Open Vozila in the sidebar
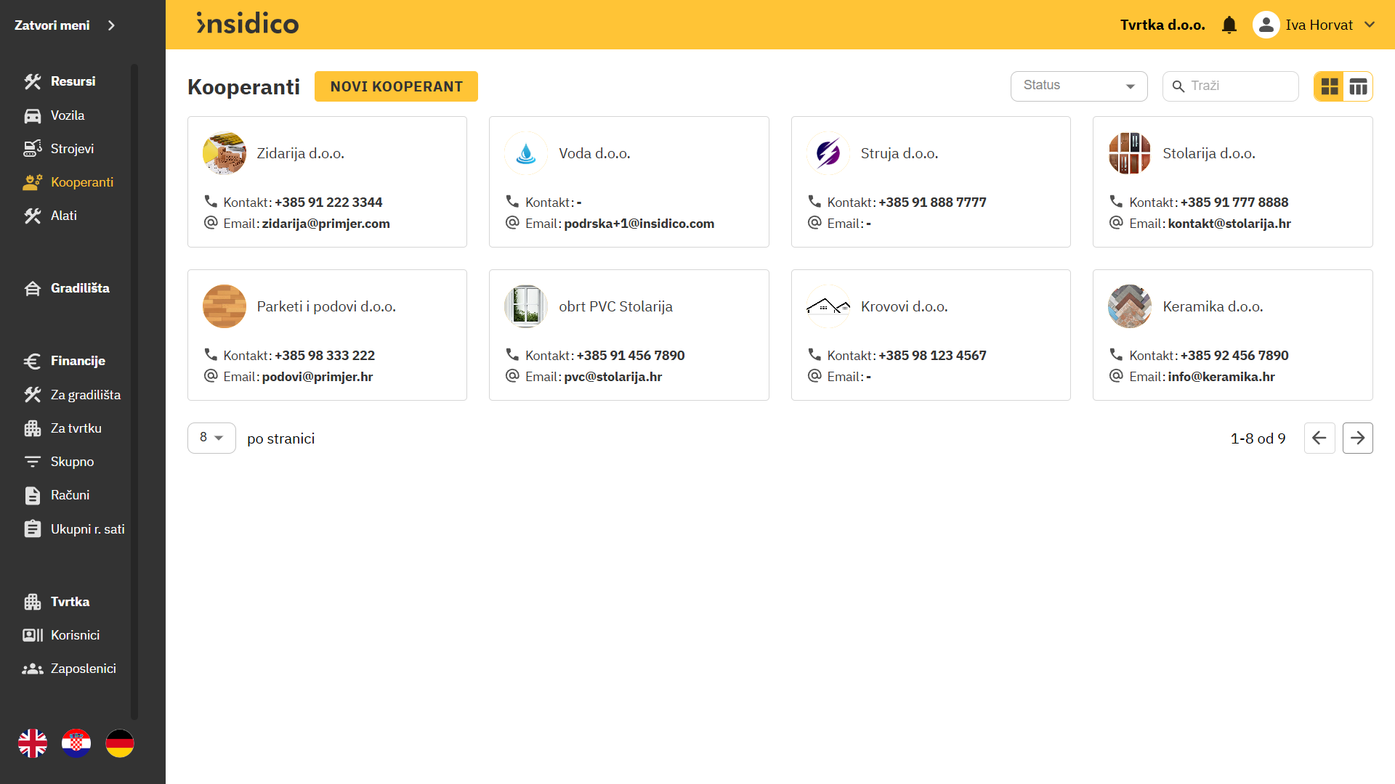The image size is (1395, 784). (67, 115)
